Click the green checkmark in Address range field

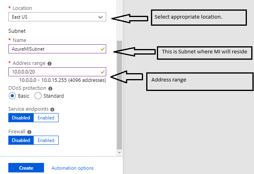point(102,72)
